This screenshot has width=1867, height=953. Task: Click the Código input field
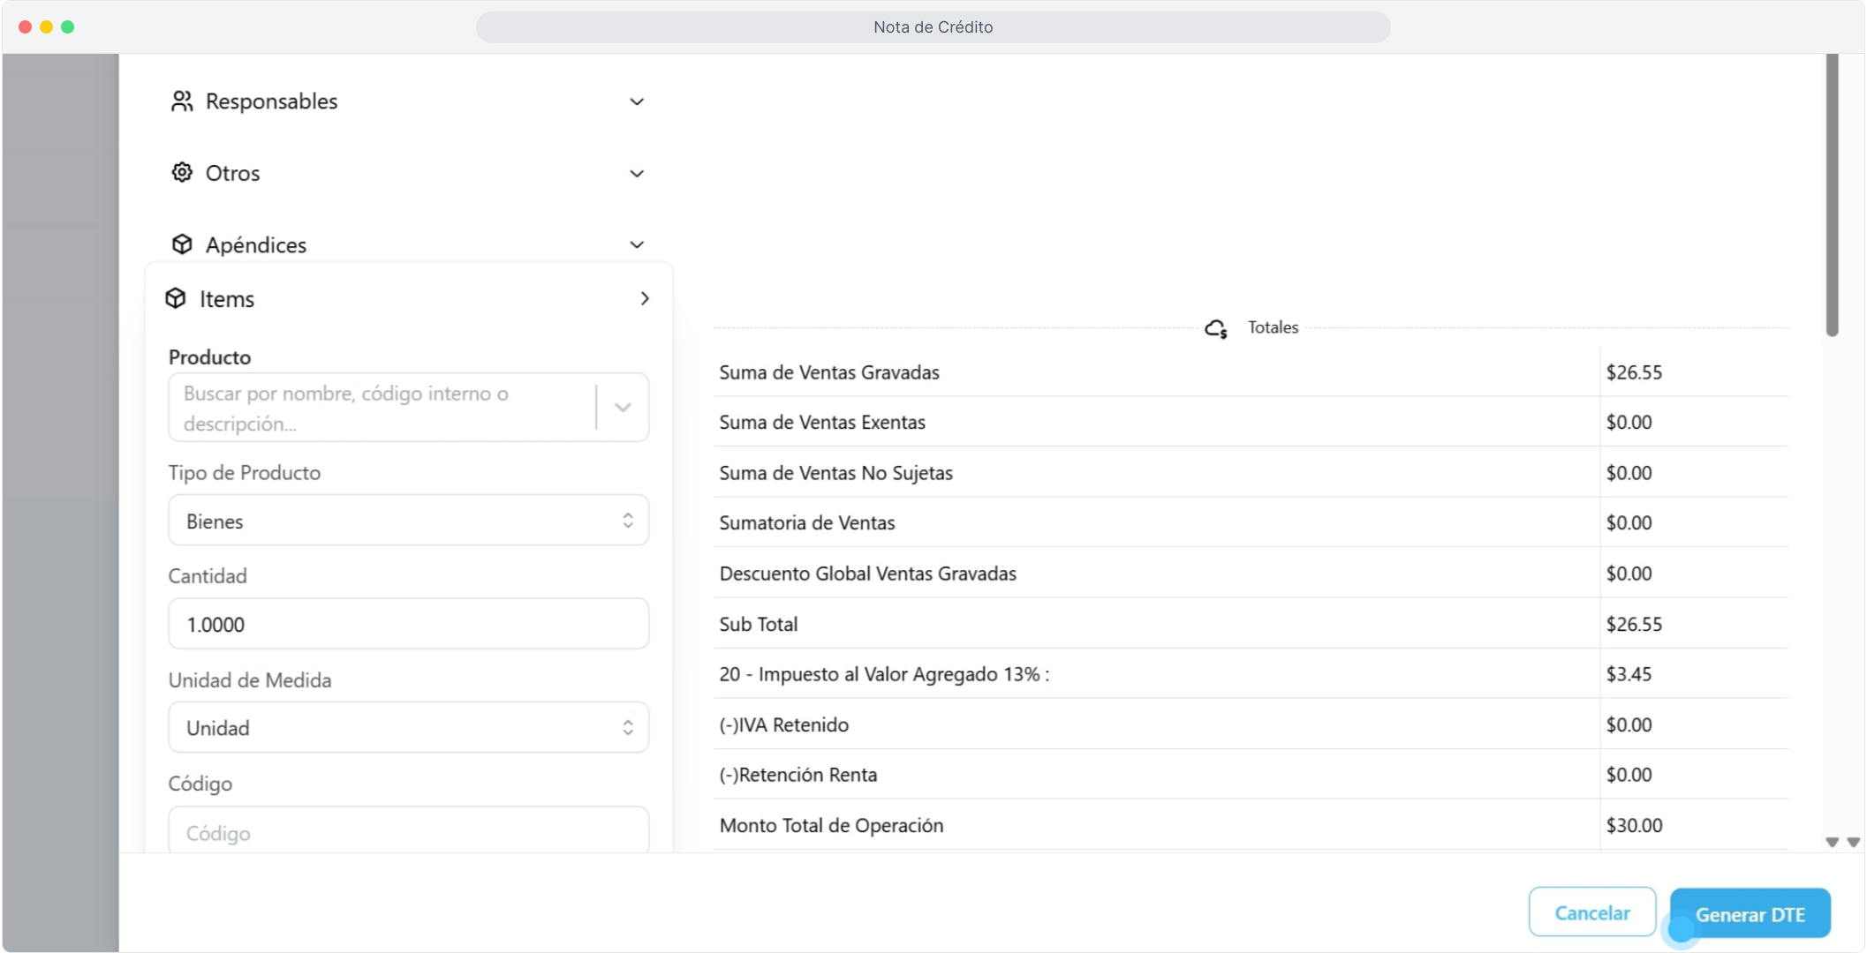(x=408, y=832)
